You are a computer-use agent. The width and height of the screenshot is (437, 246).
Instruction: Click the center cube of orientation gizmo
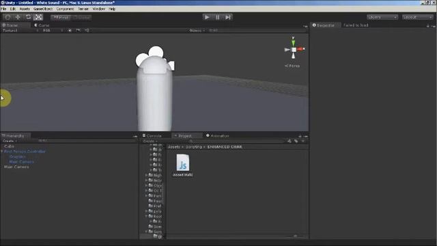click(x=294, y=50)
